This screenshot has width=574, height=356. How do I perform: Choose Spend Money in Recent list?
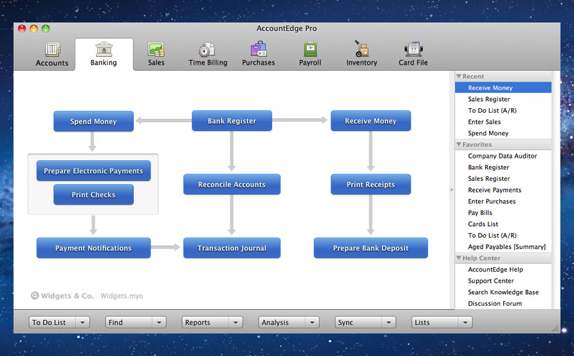pyautogui.click(x=503, y=133)
